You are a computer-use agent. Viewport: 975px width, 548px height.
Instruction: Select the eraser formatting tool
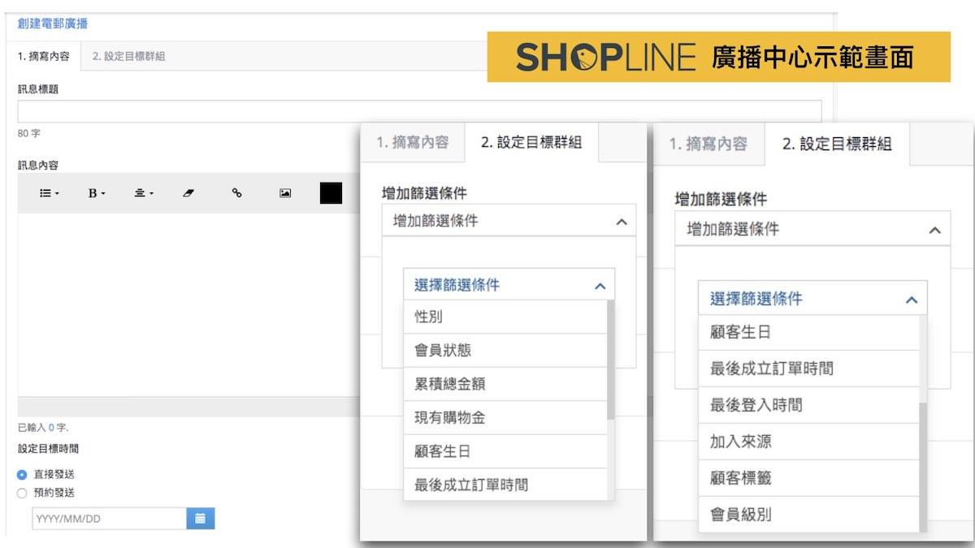[x=188, y=193]
